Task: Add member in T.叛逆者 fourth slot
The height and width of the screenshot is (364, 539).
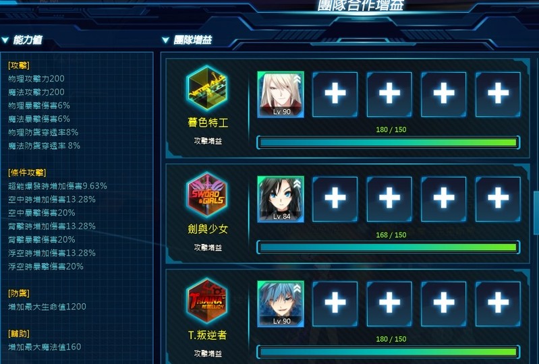Action: (444, 304)
